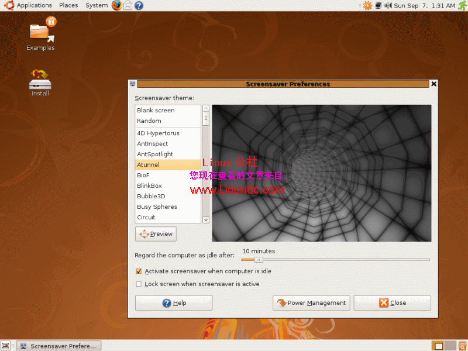468x351 pixels.
Task: Open the Places menu
Action: coord(68,5)
